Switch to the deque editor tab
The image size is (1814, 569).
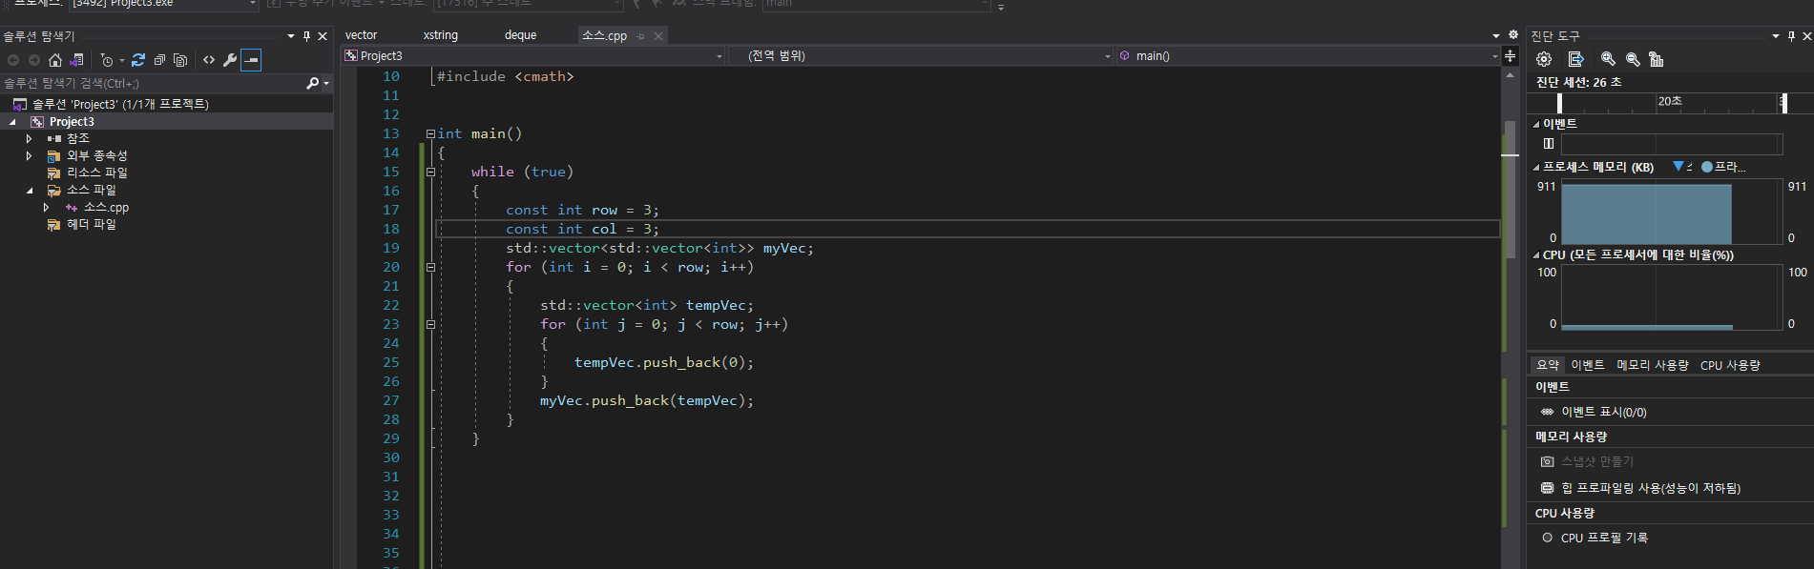520,35
